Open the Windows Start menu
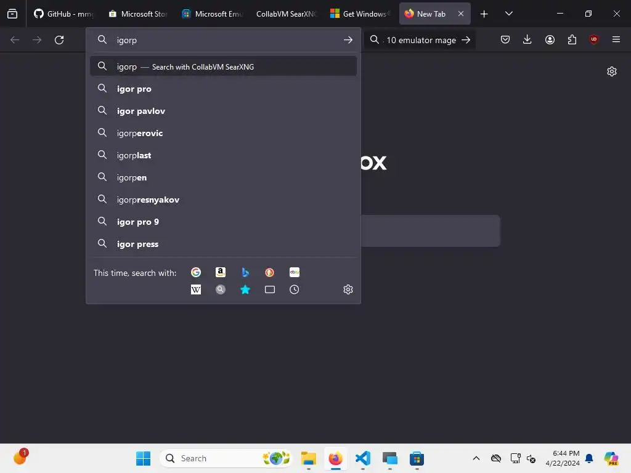The width and height of the screenshot is (631, 473). click(x=143, y=458)
